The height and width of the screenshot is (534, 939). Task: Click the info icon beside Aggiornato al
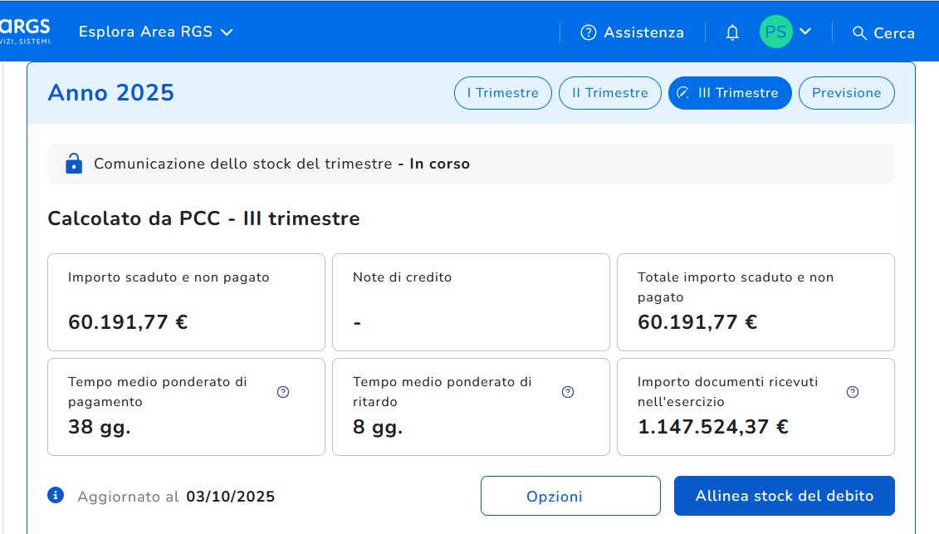[x=56, y=496]
